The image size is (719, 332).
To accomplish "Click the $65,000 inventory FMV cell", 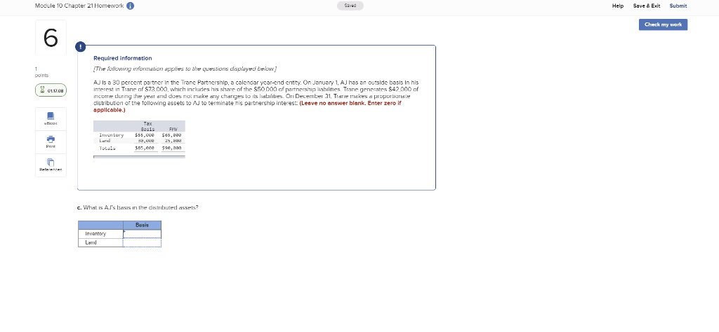I will (172, 135).
